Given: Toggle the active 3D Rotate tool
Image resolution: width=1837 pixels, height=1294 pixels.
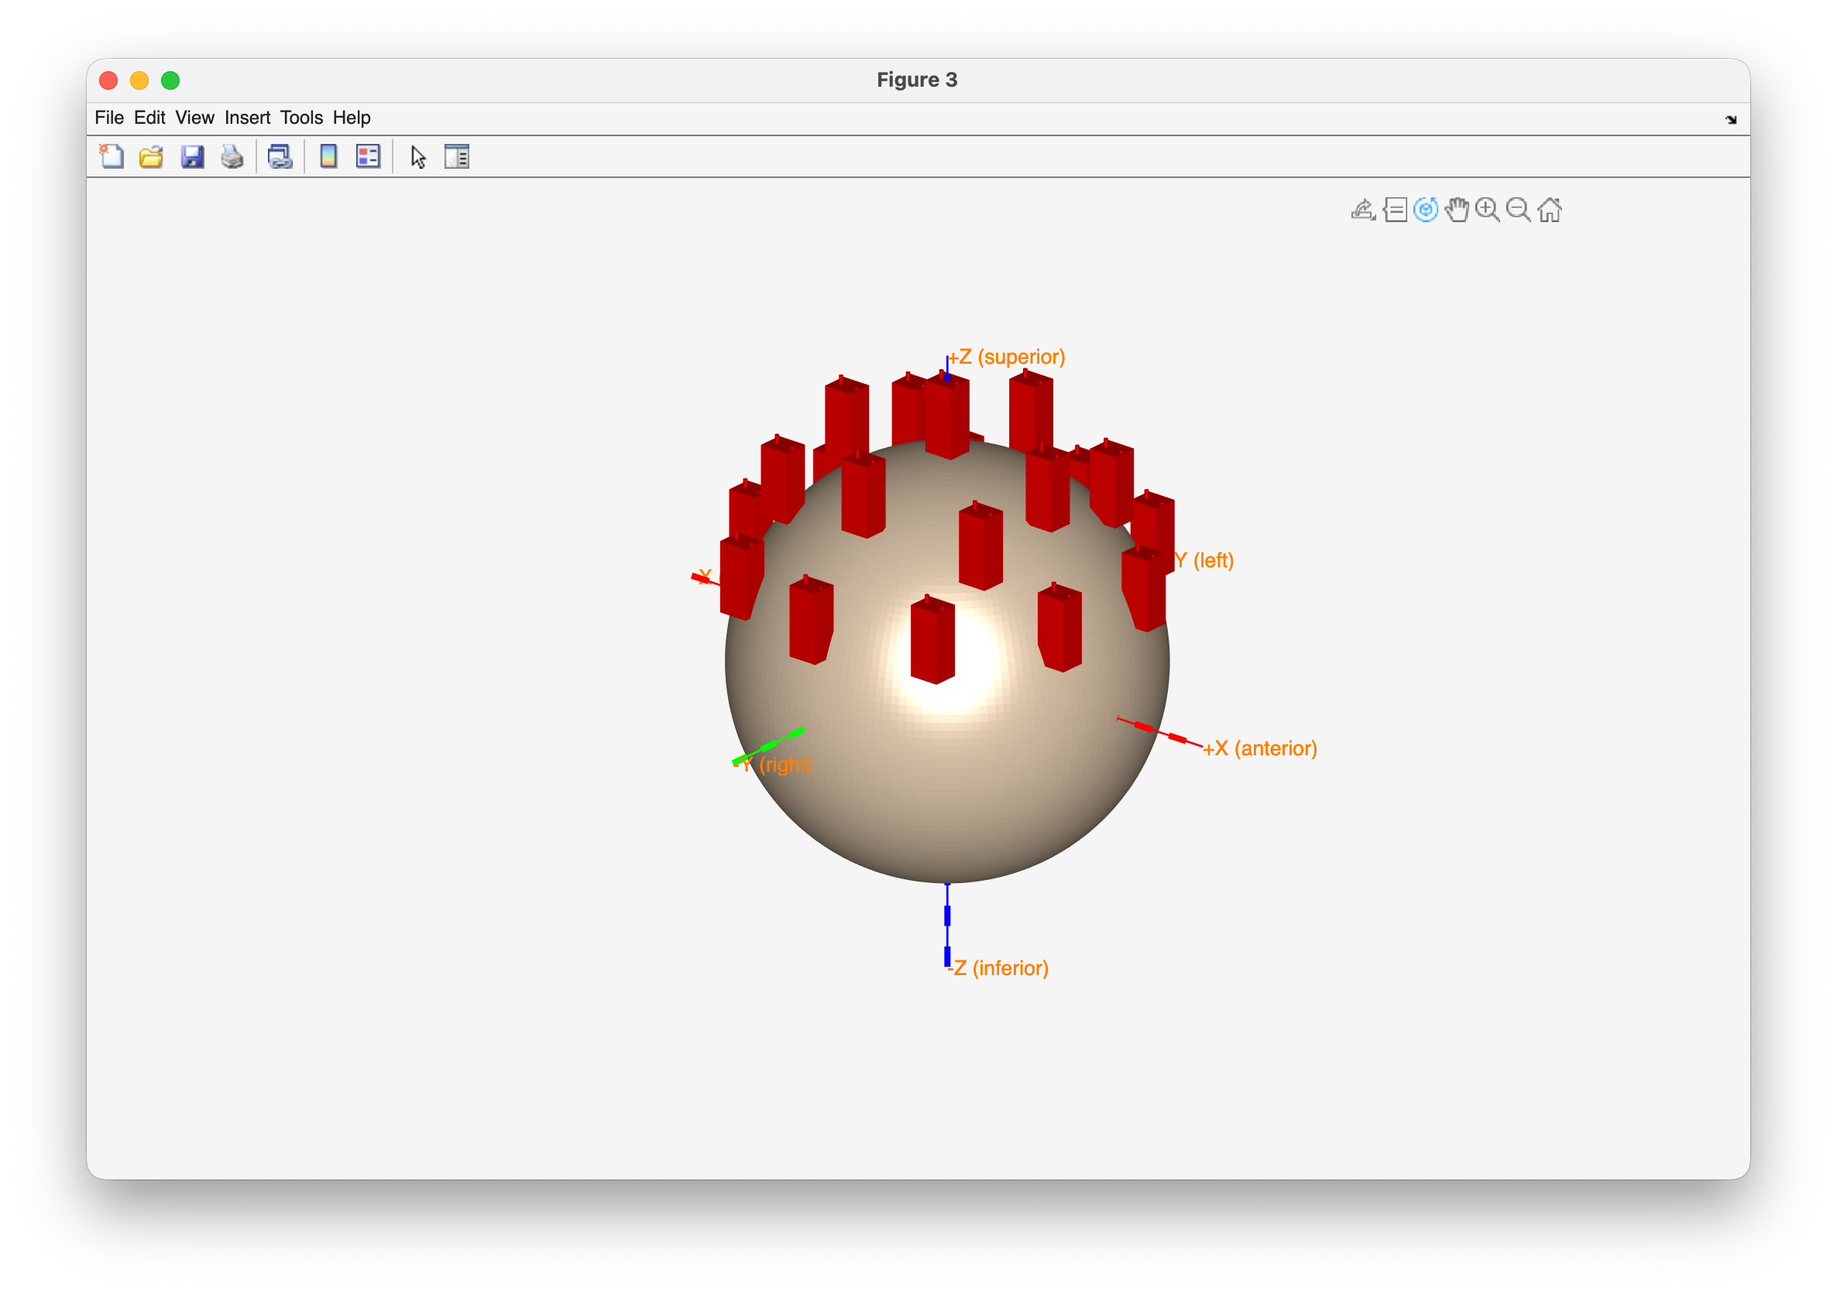Looking at the screenshot, I should 1426,210.
